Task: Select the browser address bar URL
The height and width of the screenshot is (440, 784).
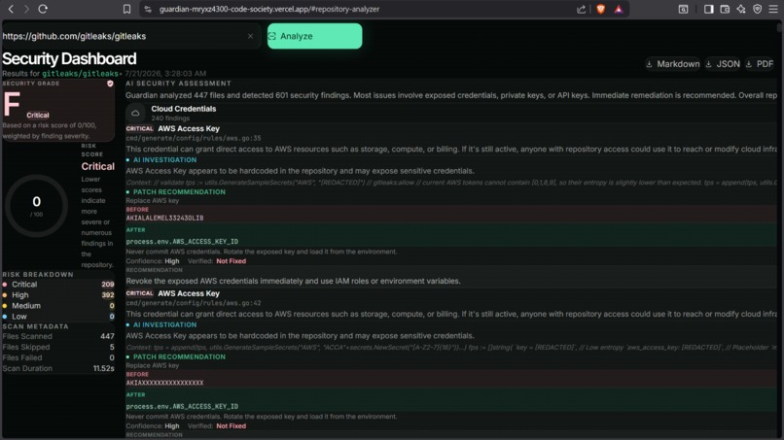Action: click(x=269, y=9)
